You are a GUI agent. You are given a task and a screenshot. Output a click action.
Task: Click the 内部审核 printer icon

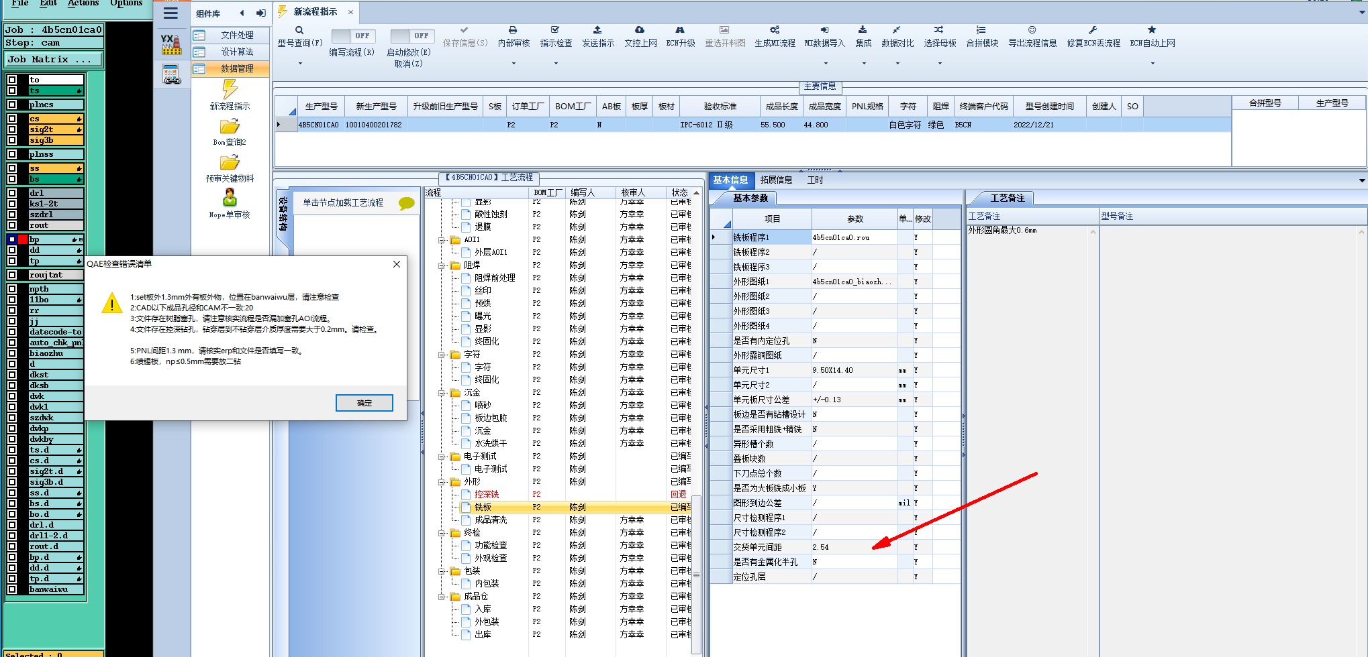pos(513,30)
